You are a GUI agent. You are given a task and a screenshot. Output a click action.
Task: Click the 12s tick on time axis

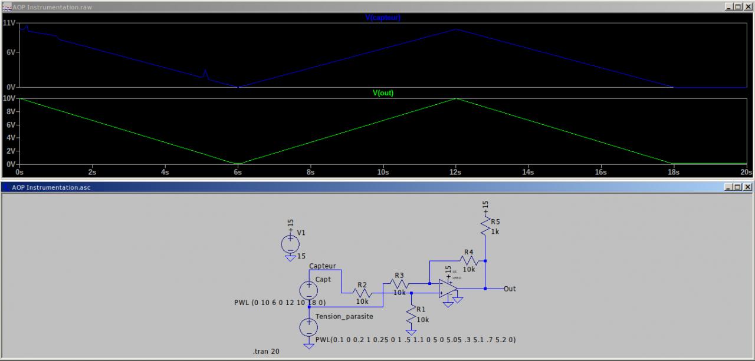(x=455, y=173)
